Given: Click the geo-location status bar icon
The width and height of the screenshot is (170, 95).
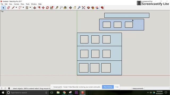Looking at the screenshot, I should (x=2, y=88).
